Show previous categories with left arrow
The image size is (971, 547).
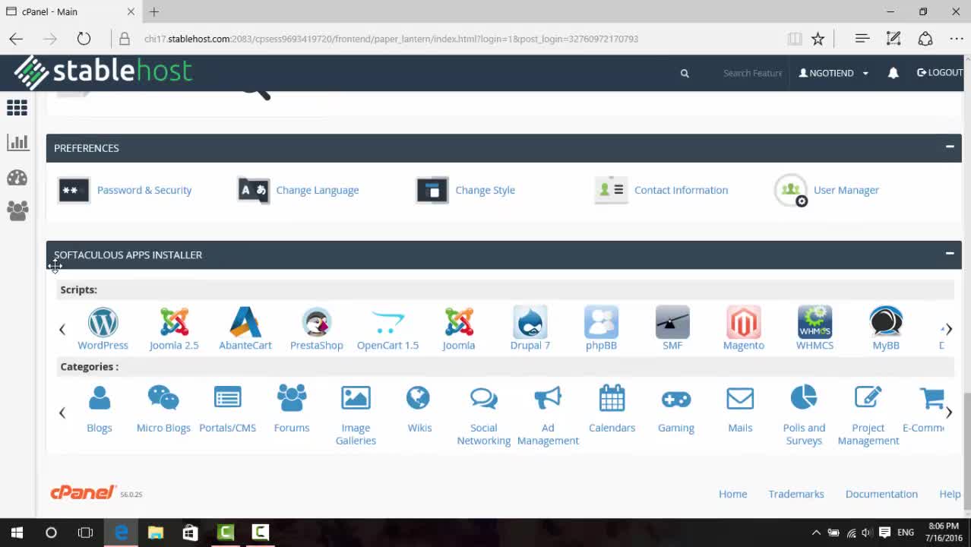(x=62, y=413)
